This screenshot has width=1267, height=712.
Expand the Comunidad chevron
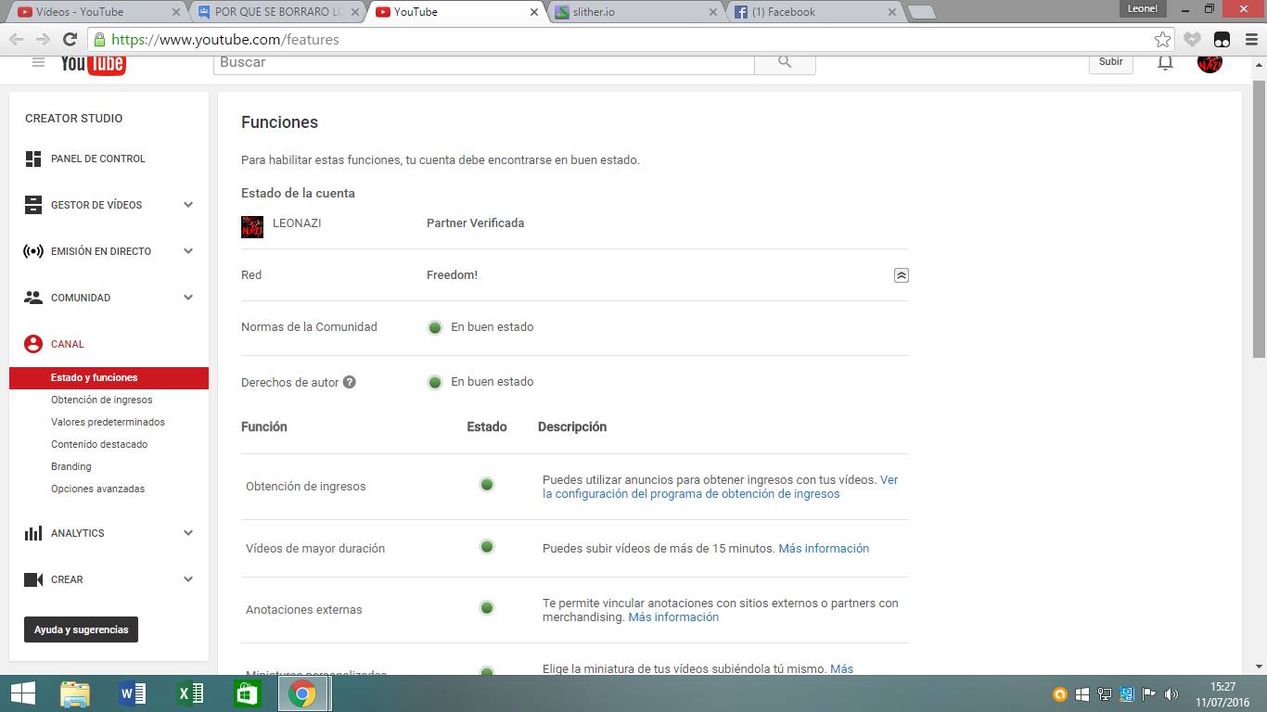click(188, 298)
